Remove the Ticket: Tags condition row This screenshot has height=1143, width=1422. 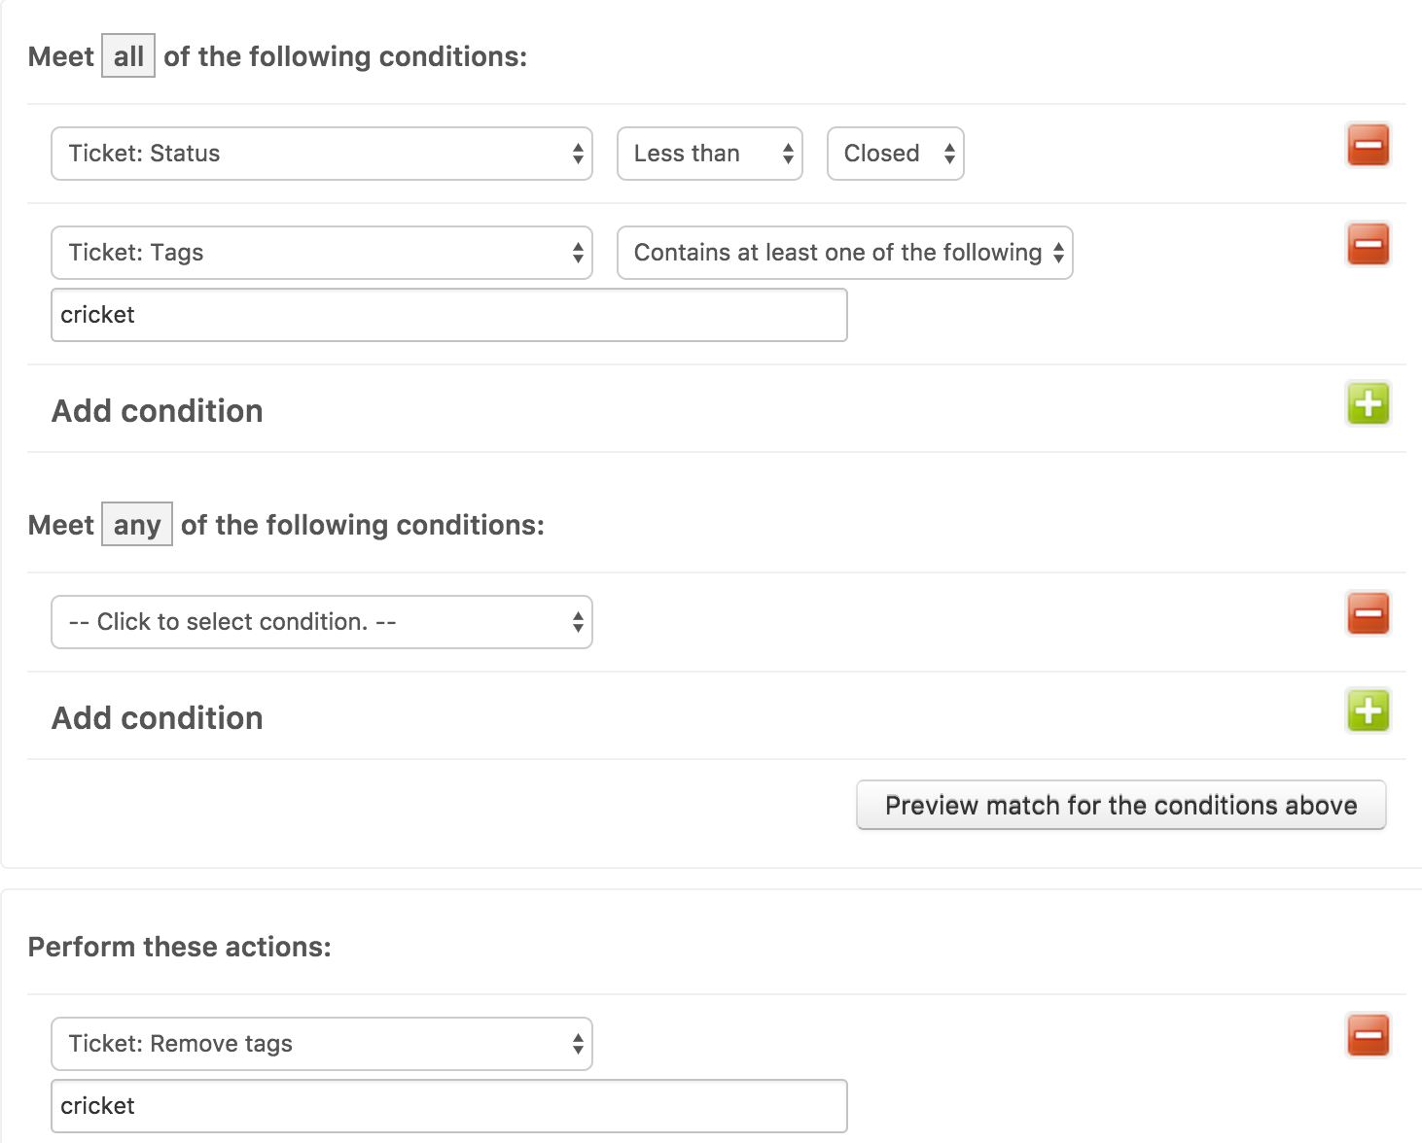click(x=1368, y=245)
